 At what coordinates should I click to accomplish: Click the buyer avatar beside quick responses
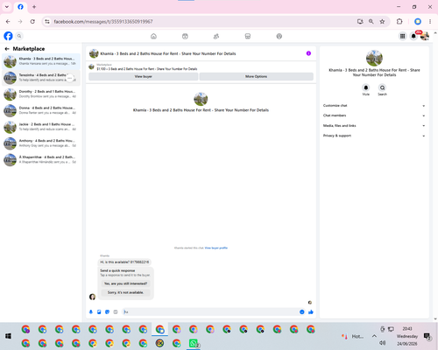click(92, 297)
